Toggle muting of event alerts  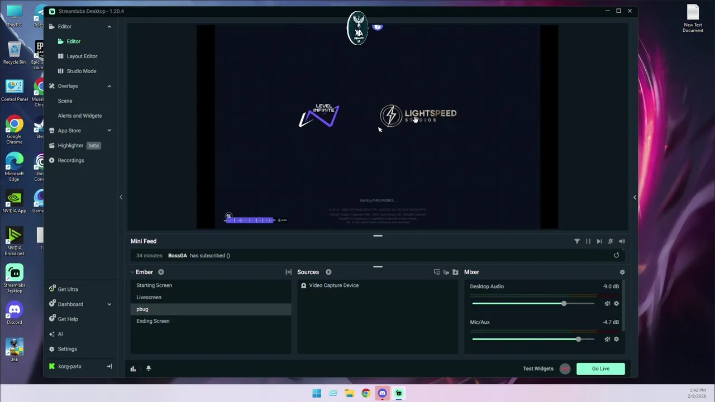(611, 241)
